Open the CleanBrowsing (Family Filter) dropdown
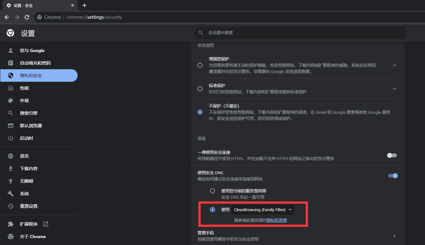 [x=263, y=210]
